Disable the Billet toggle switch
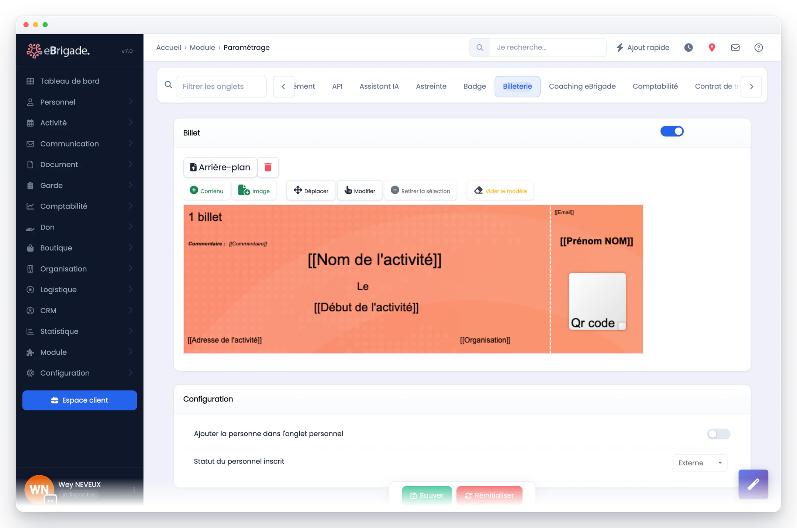This screenshot has height=528, width=797. click(x=672, y=131)
